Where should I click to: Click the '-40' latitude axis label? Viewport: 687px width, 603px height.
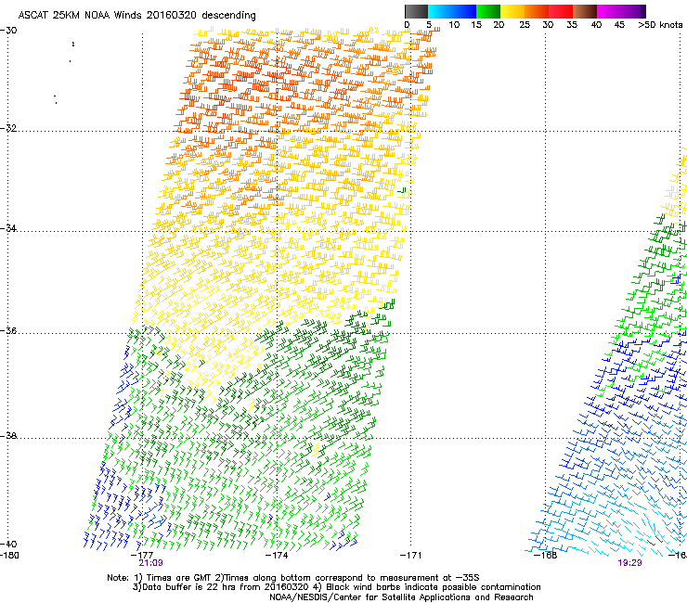8,544
